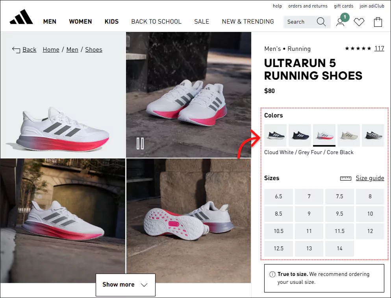Open the street ground single shoe image

coord(63,221)
